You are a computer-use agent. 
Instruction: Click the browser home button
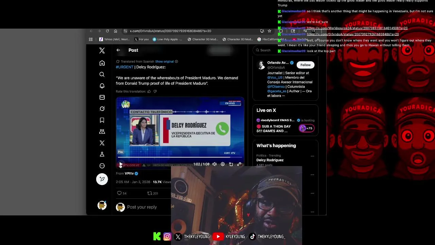pyautogui.click(x=116, y=31)
